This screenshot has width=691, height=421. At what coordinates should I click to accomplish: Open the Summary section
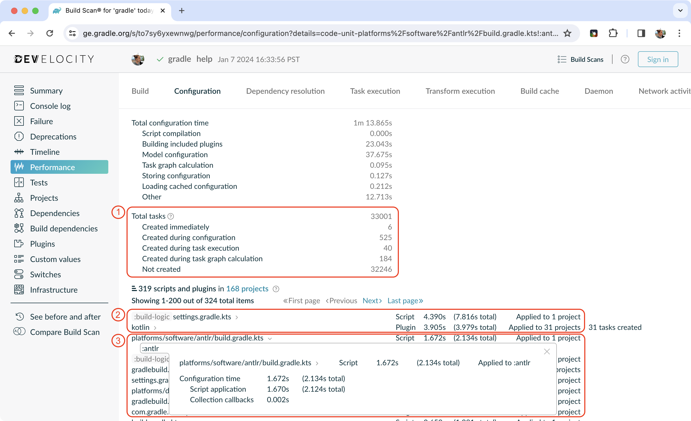point(46,90)
